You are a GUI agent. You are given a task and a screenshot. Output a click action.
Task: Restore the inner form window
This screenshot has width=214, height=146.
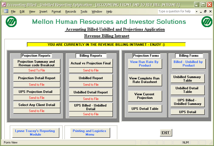[205, 12]
